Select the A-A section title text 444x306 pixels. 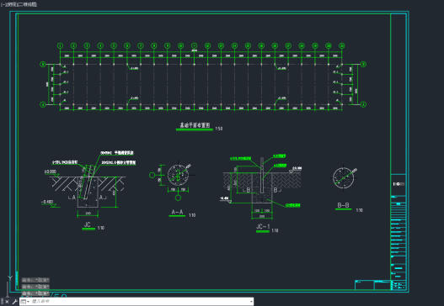click(177, 212)
